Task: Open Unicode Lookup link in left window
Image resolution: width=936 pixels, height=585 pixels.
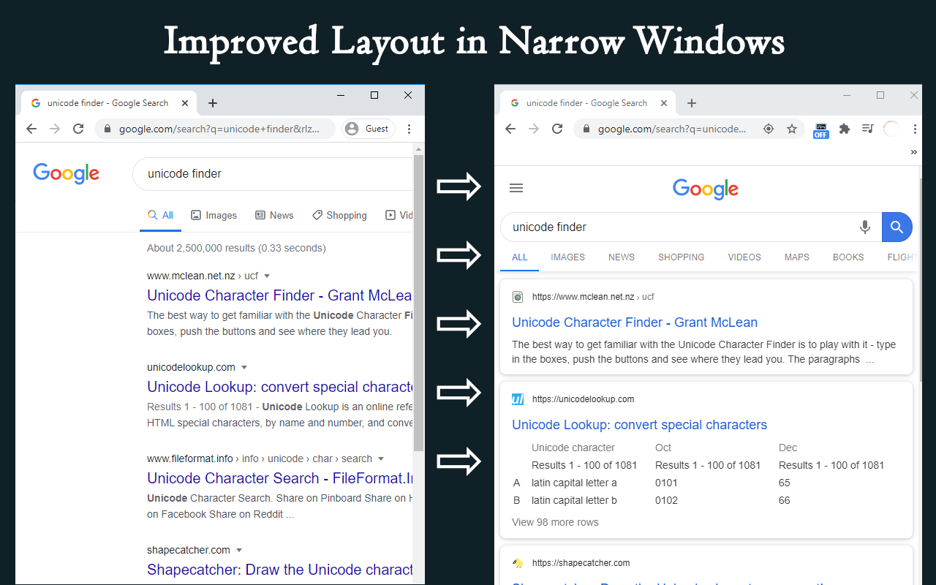Action: tap(280, 387)
